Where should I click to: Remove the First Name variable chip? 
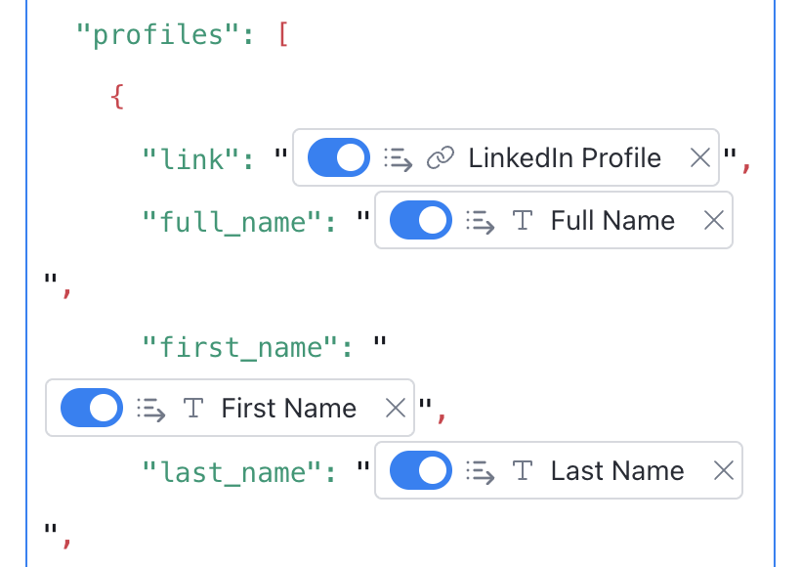pyautogui.click(x=396, y=408)
